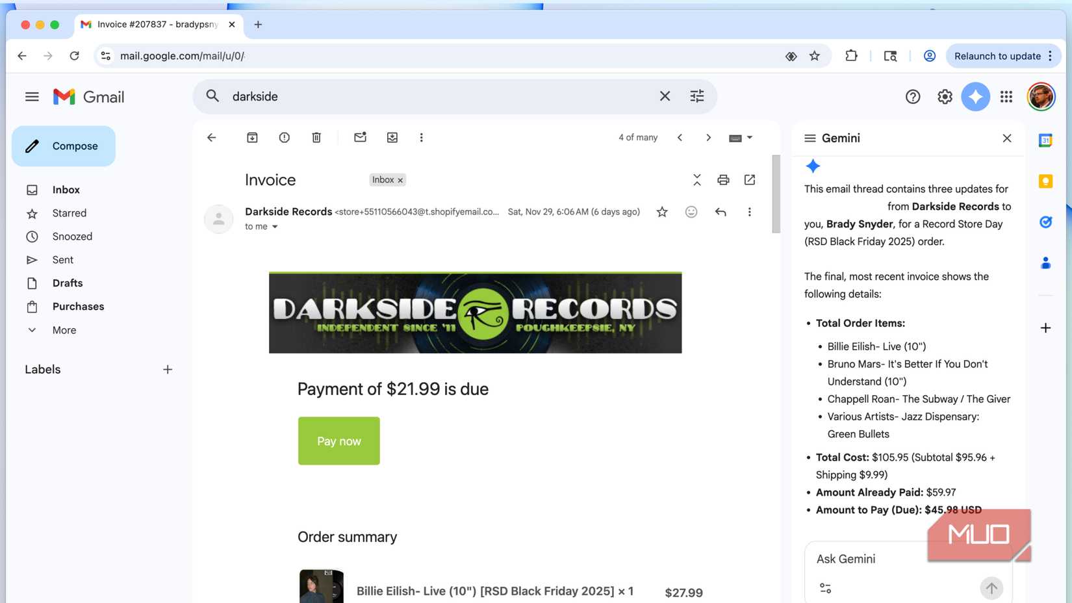Clear the darkside search text

click(665, 96)
